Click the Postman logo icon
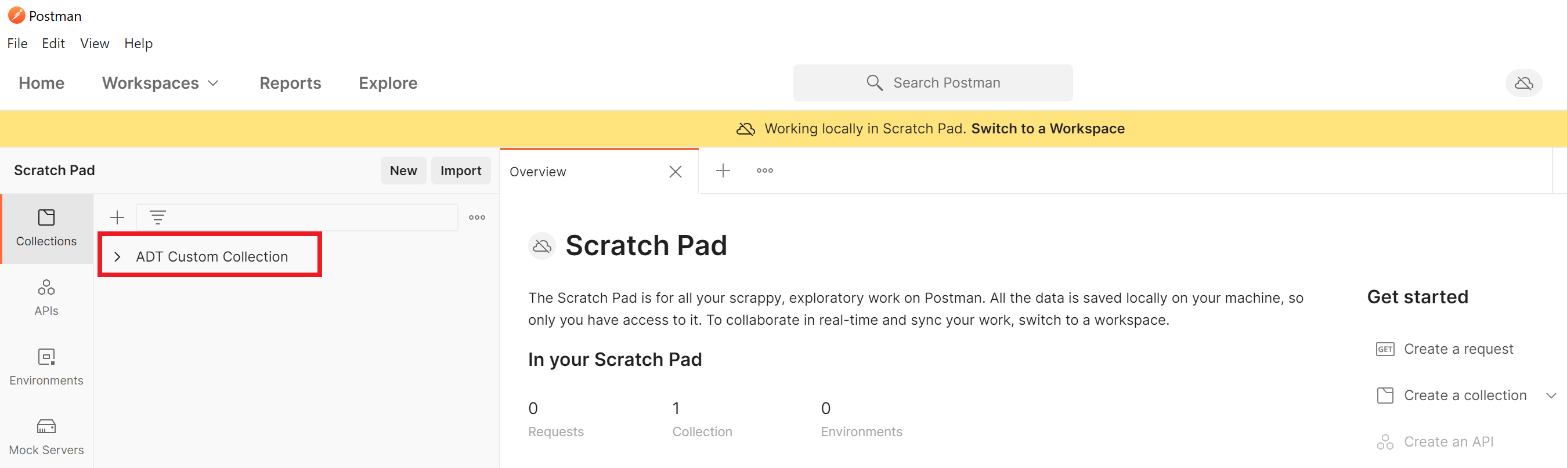1567x468 pixels. click(x=16, y=15)
